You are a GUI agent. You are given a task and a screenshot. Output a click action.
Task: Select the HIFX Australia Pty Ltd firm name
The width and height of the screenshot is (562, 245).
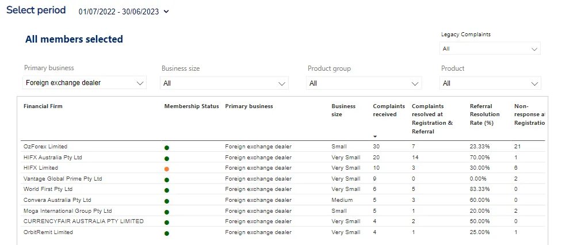[x=53, y=157]
